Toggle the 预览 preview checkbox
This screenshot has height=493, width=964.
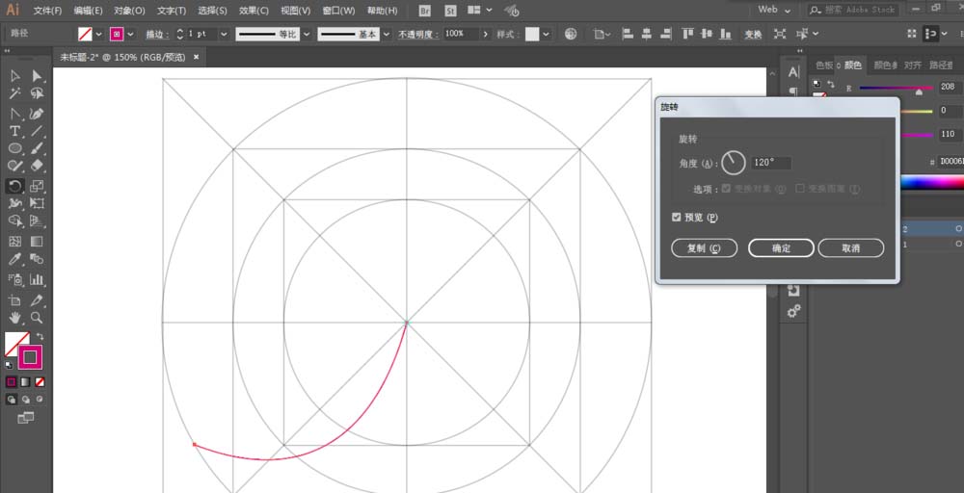[x=677, y=218]
